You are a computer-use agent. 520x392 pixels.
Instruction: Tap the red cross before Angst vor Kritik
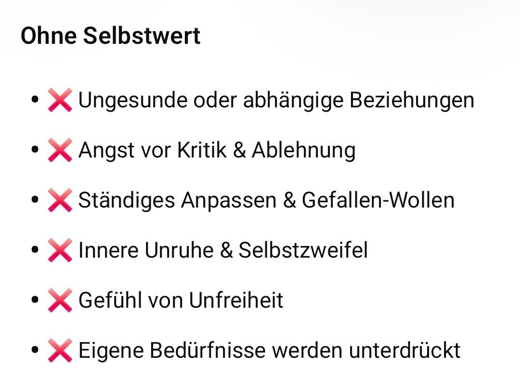[x=60, y=151]
